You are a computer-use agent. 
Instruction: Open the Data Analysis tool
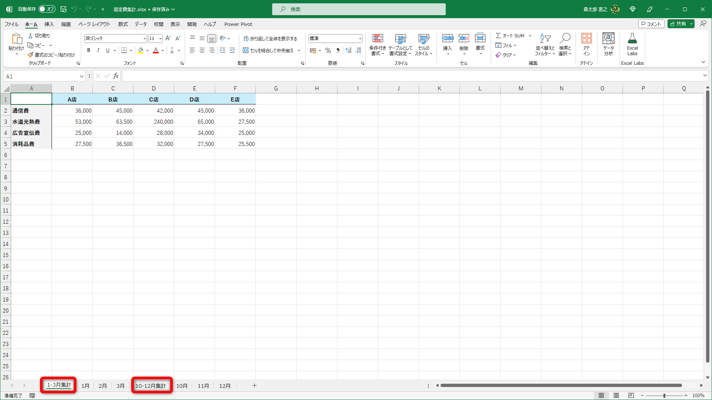click(x=608, y=39)
